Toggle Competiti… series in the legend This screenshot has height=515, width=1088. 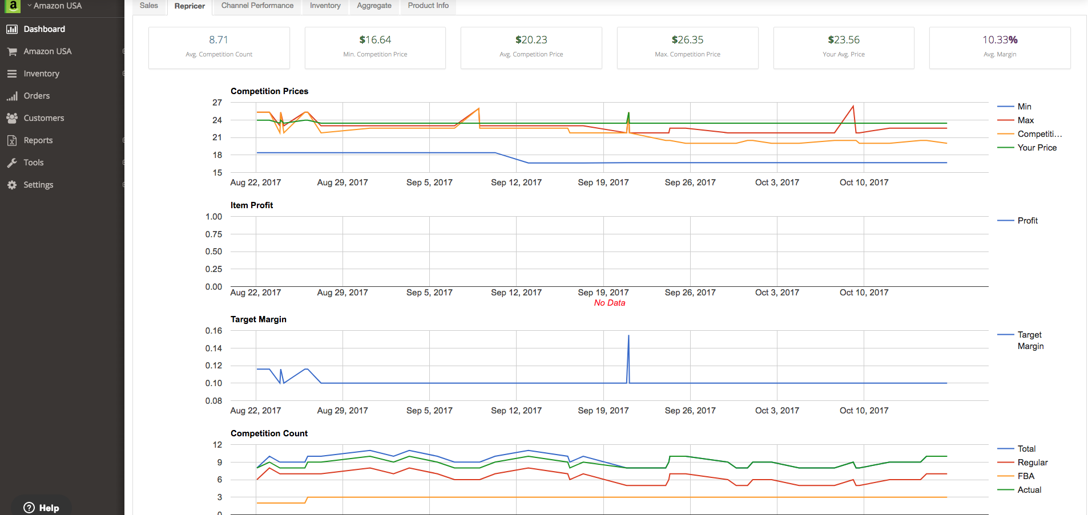pyautogui.click(x=1030, y=134)
